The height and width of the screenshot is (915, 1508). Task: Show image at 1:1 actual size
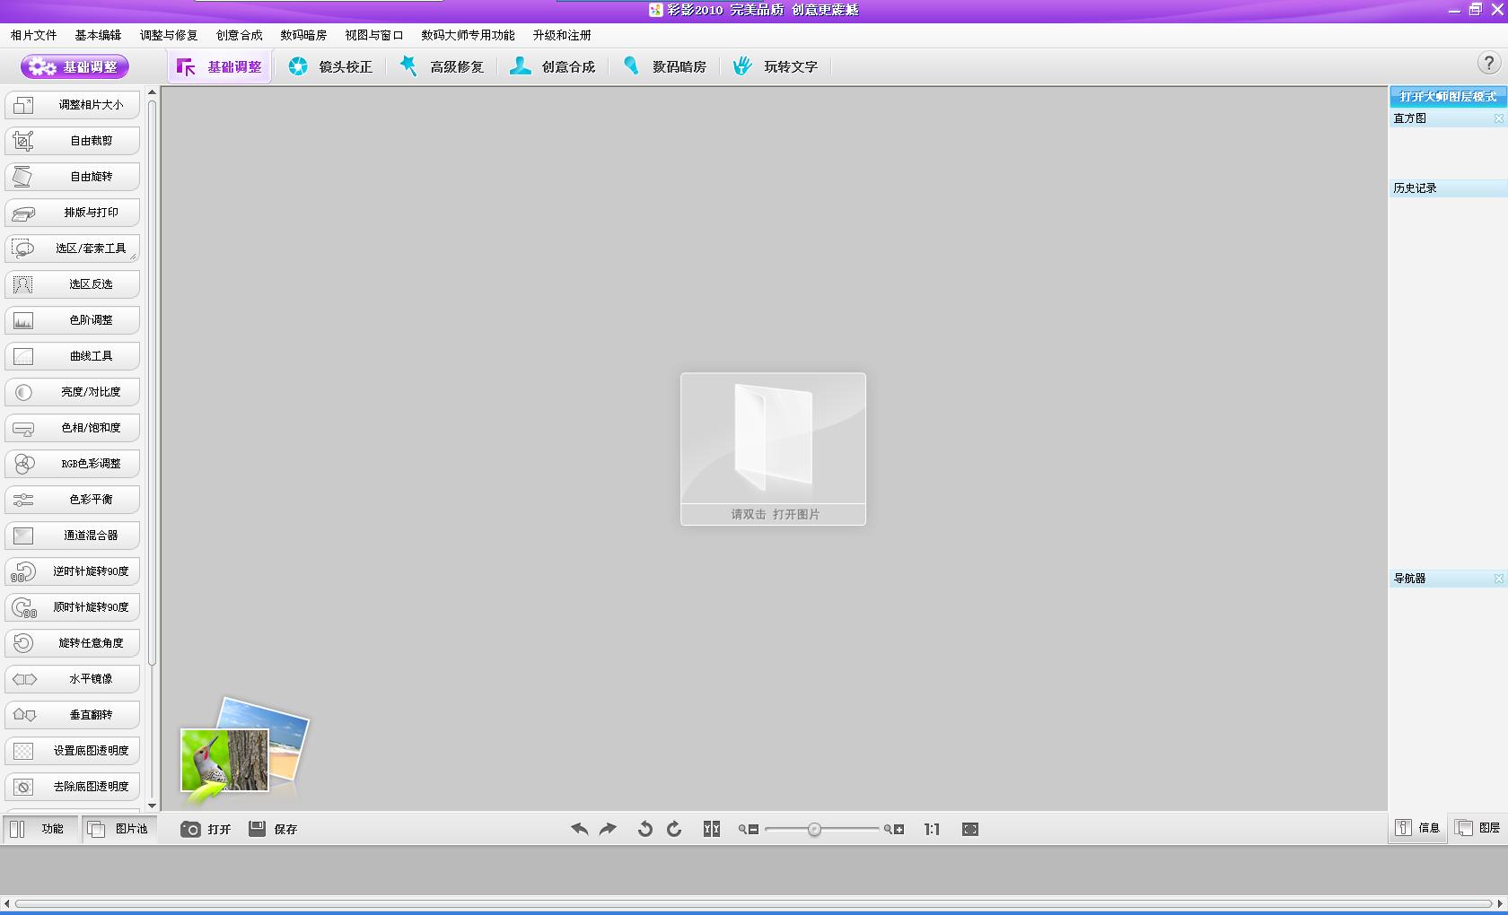point(932,829)
